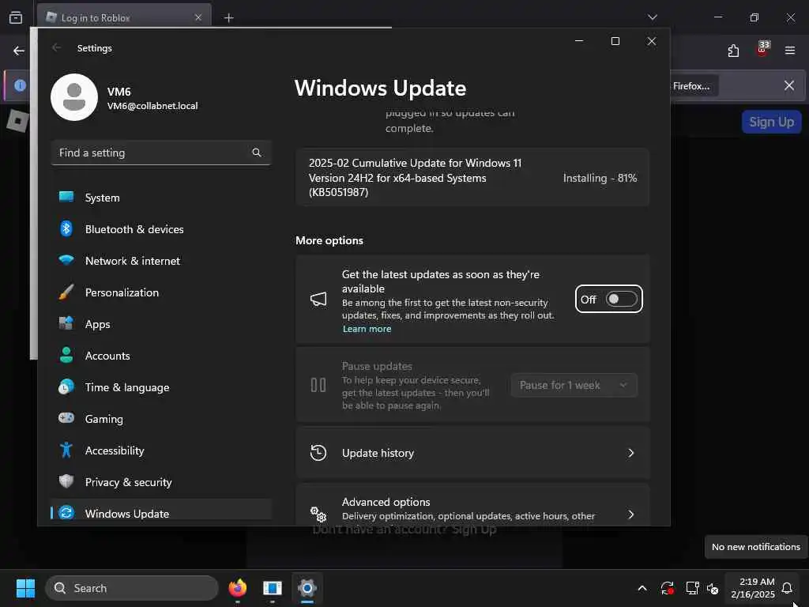Click the KB5051987 cumulative update entry
Screen dimensions: 809x607
[472, 178]
